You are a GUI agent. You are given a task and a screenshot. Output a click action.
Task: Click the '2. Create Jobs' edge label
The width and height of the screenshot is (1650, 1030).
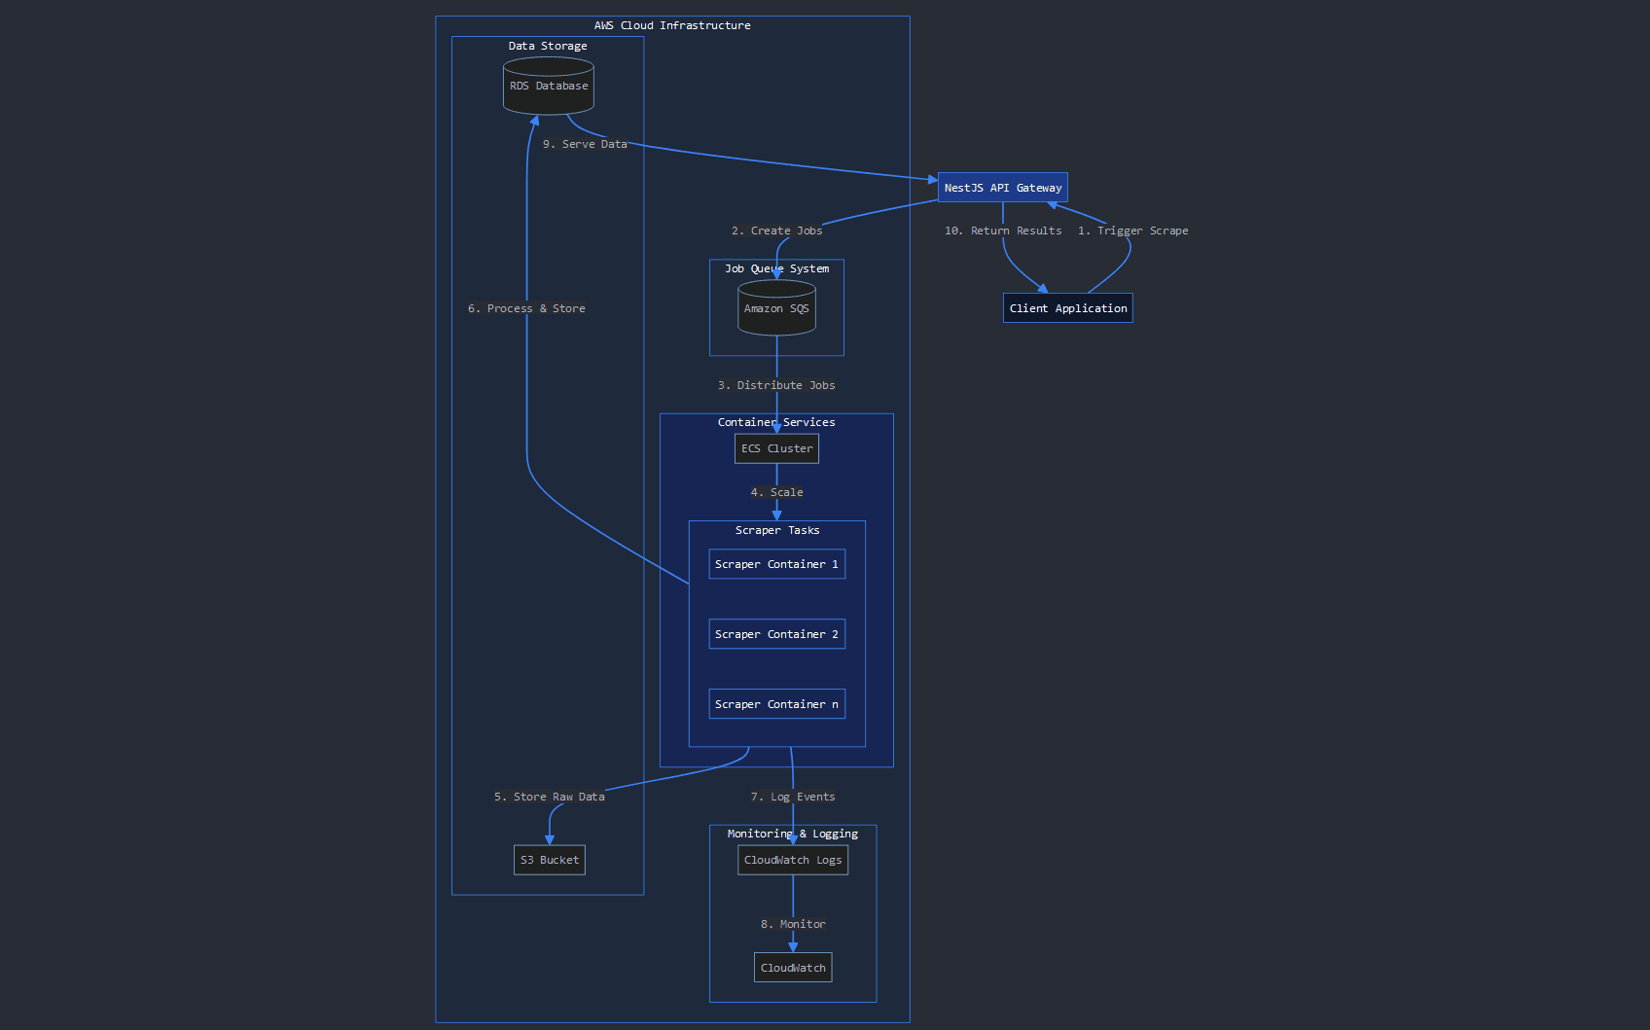(776, 231)
